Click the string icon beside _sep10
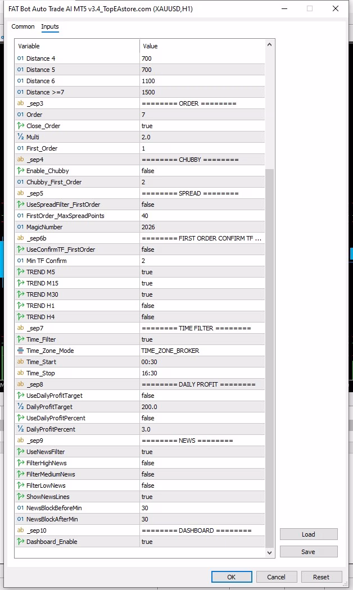 click(x=20, y=530)
